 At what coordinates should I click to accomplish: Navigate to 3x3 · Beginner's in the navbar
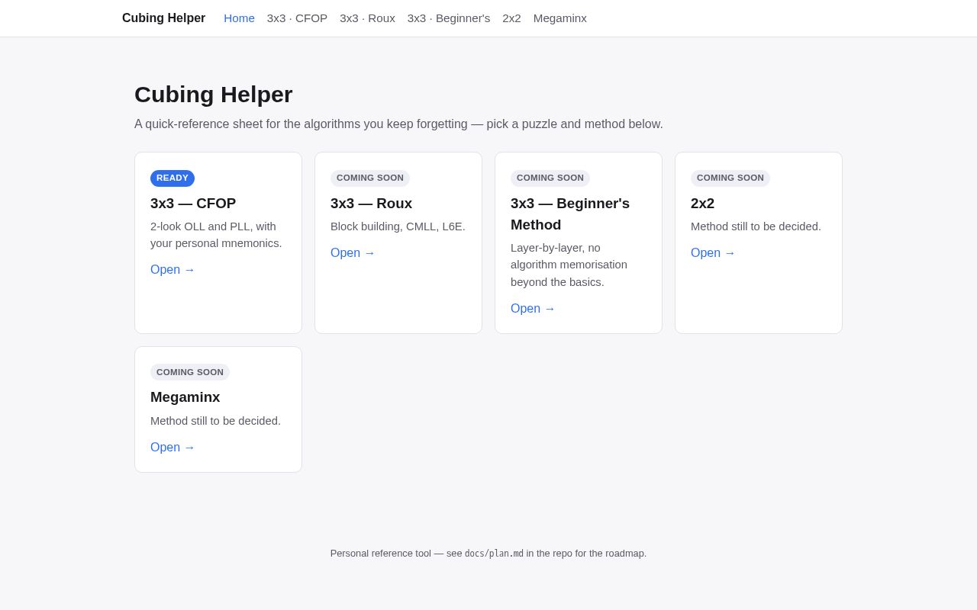click(x=449, y=18)
